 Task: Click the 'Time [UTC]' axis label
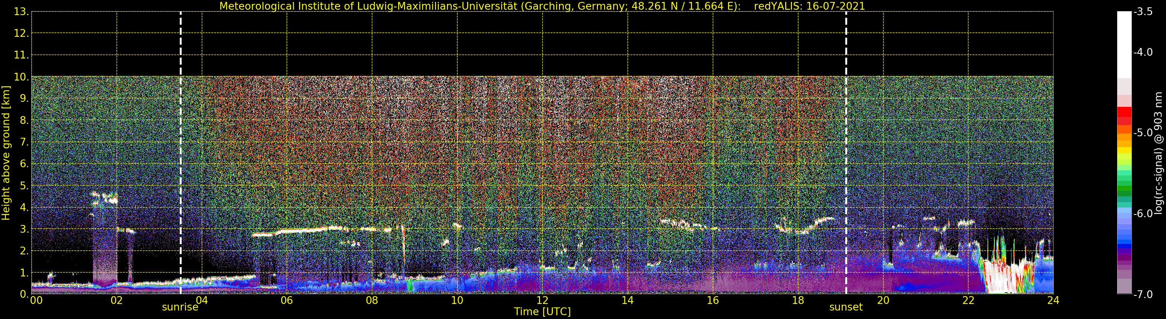coord(542,312)
